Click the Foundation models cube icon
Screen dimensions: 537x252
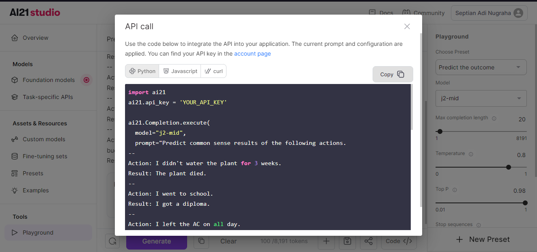tap(15, 80)
